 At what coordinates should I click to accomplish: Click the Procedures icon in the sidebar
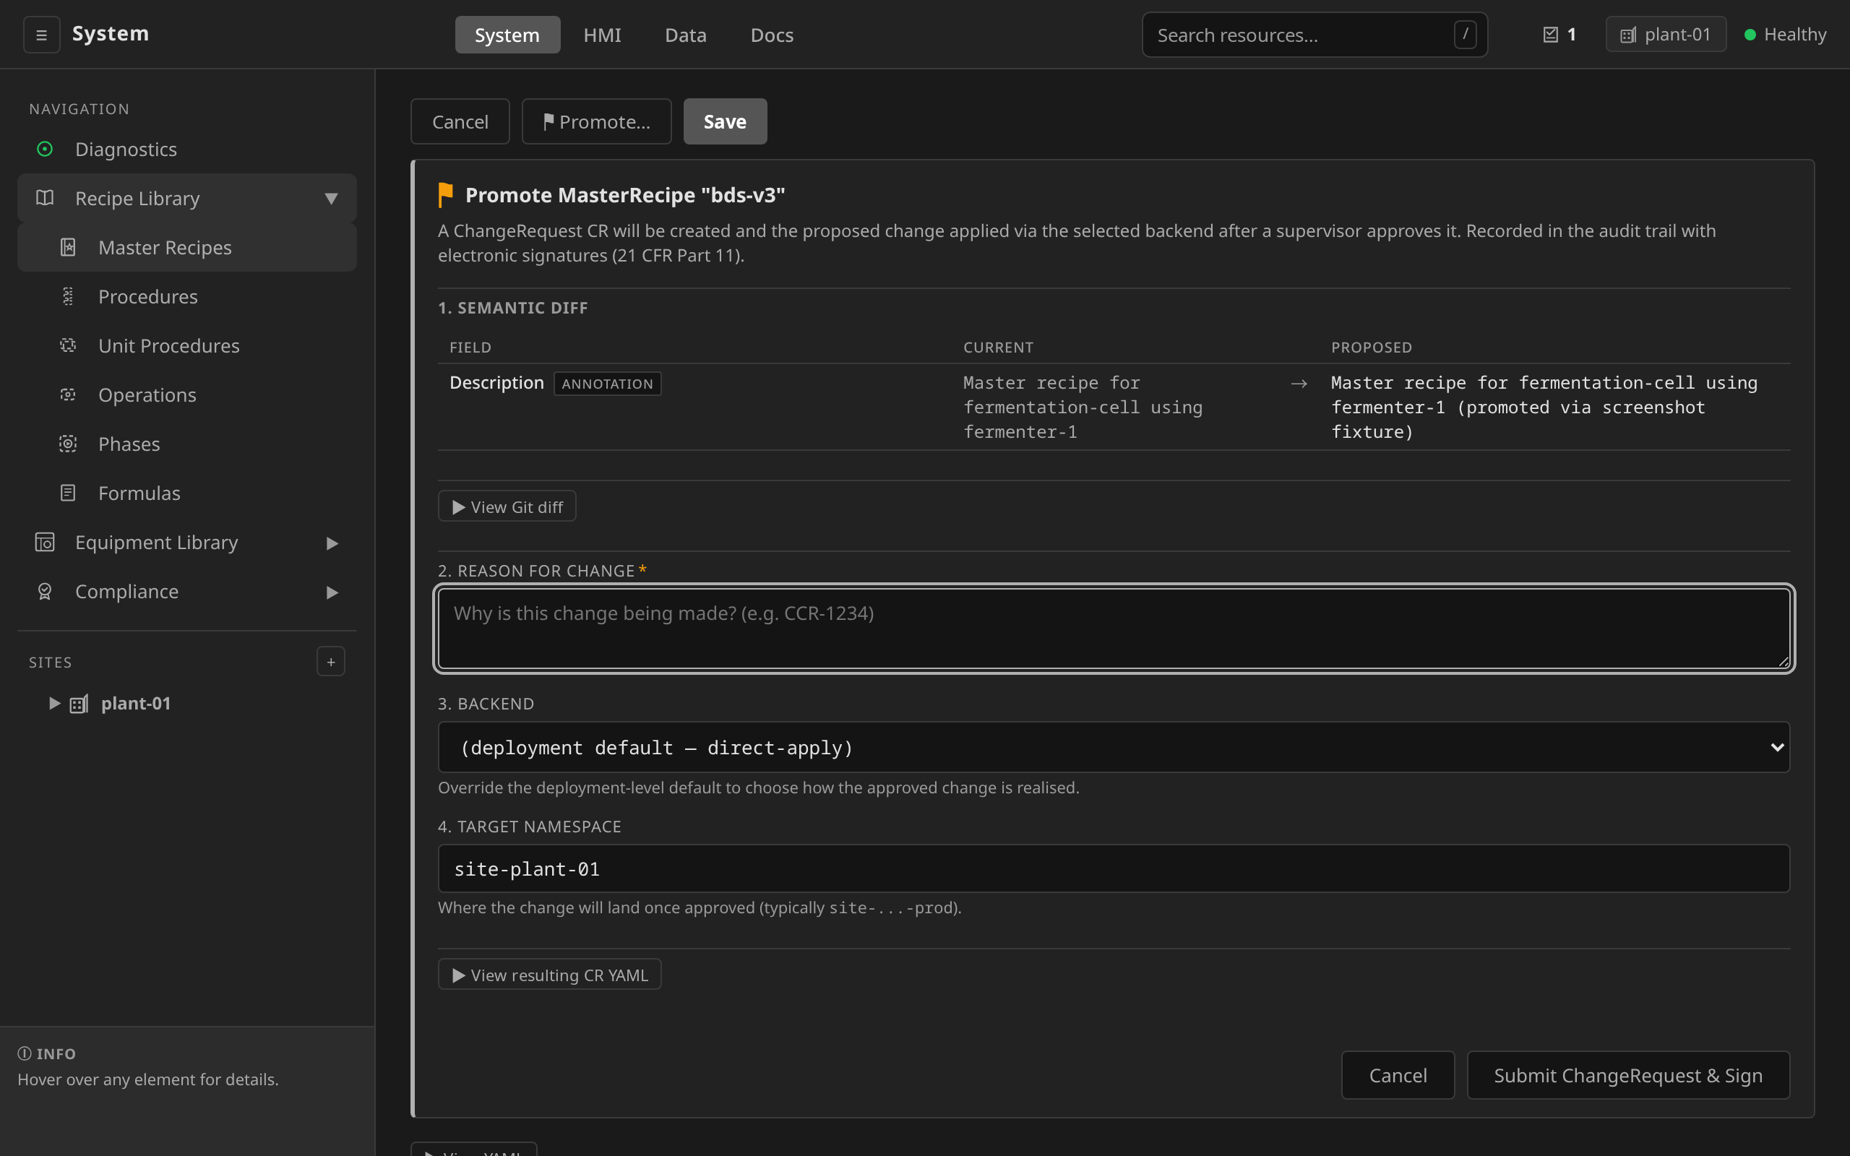pyautogui.click(x=68, y=297)
